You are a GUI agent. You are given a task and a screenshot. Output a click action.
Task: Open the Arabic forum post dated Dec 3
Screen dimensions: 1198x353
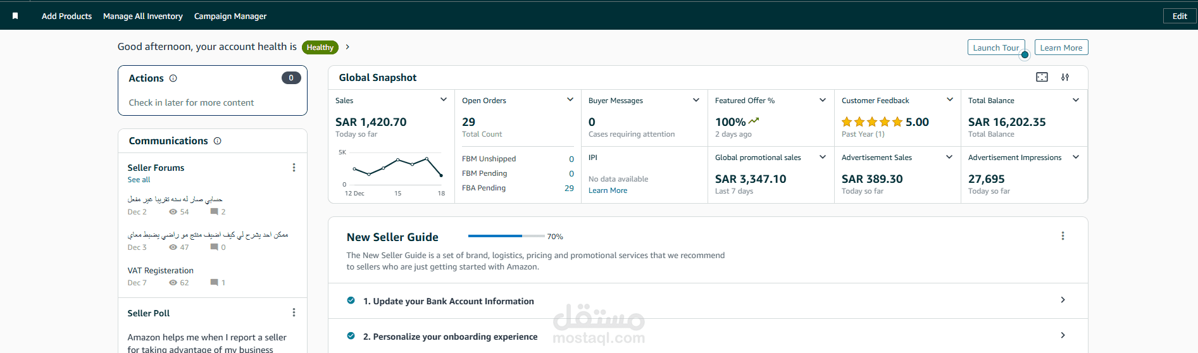point(208,235)
